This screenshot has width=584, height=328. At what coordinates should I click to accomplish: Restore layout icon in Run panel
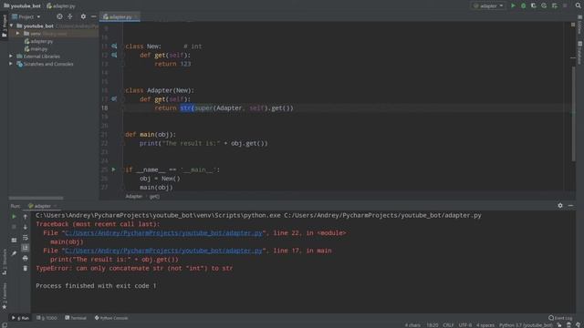(14, 241)
